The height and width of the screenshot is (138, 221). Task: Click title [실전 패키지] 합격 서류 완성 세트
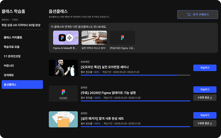(102, 118)
